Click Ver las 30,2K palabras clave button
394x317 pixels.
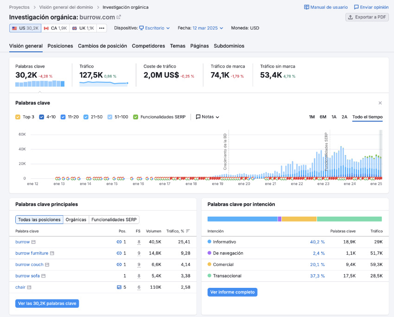[47, 304]
